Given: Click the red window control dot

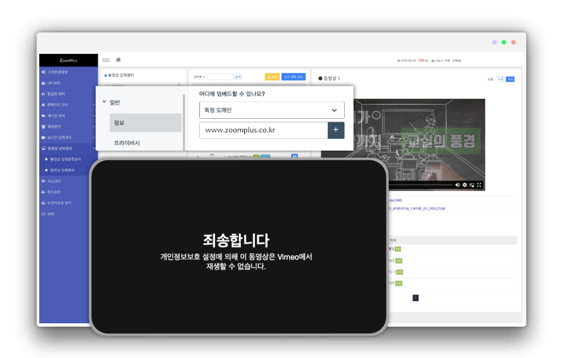Looking at the screenshot, I should [x=513, y=43].
